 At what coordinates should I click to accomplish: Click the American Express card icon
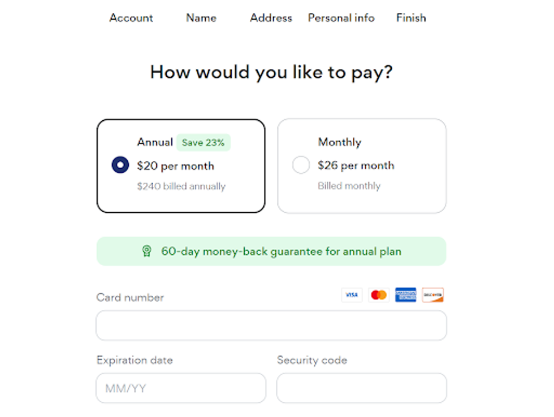point(405,295)
